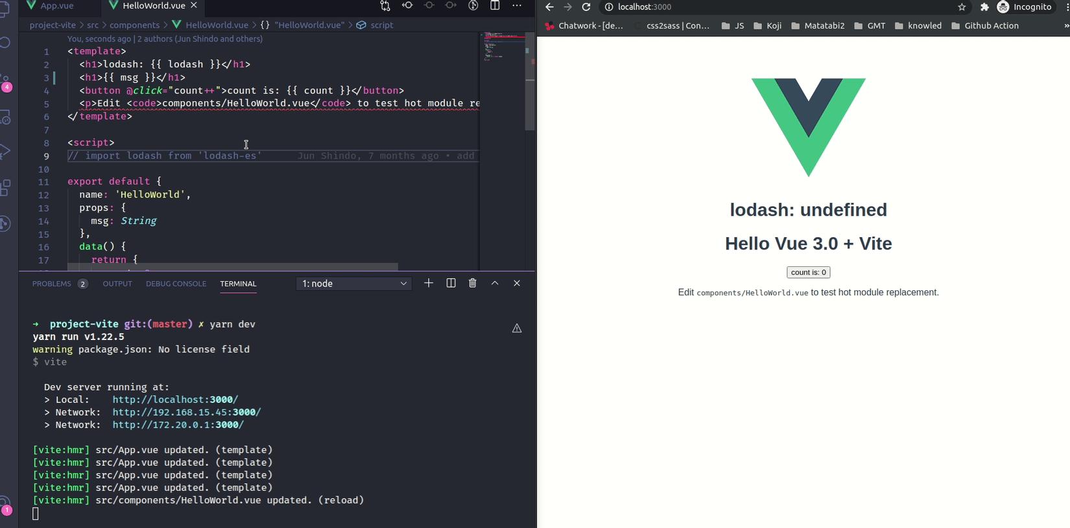The width and height of the screenshot is (1070, 528).
Task: Open the Explorer activity bar icon
Action: click(5, 9)
